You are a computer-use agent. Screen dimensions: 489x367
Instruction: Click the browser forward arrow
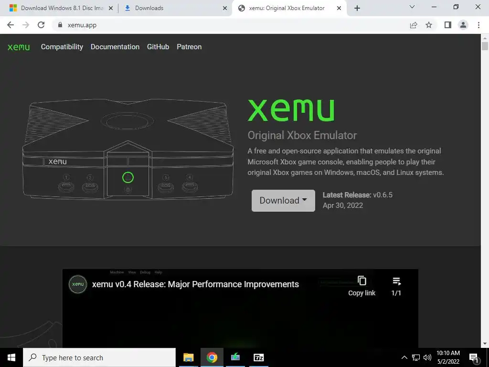pos(26,25)
